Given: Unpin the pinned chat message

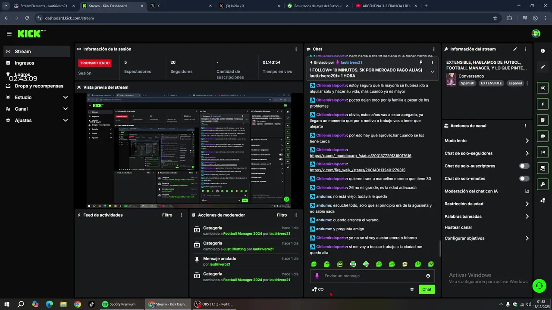Looking at the screenshot, I should 421,62.
